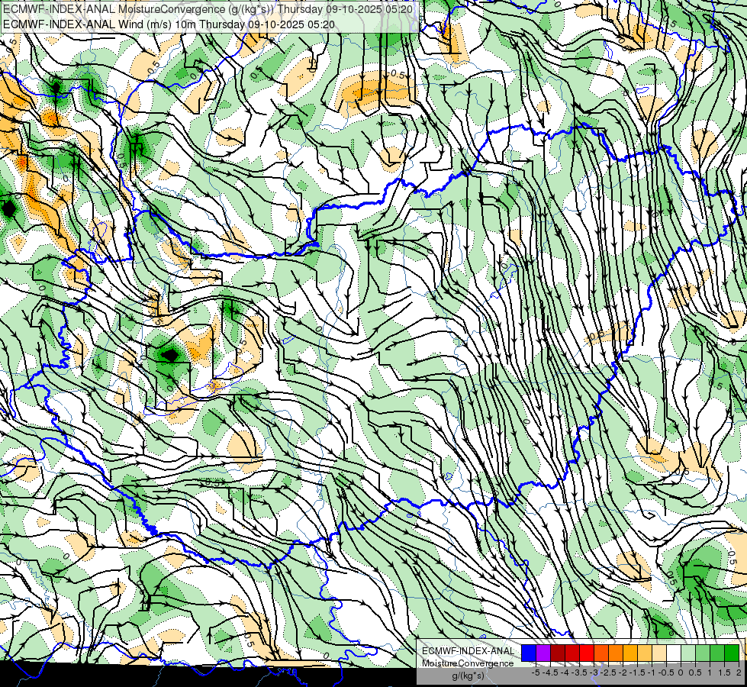This screenshot has width=747, height=687.
Task: Select the bright red swatch between -3.5 and -3
Action: tap(587, 653)
